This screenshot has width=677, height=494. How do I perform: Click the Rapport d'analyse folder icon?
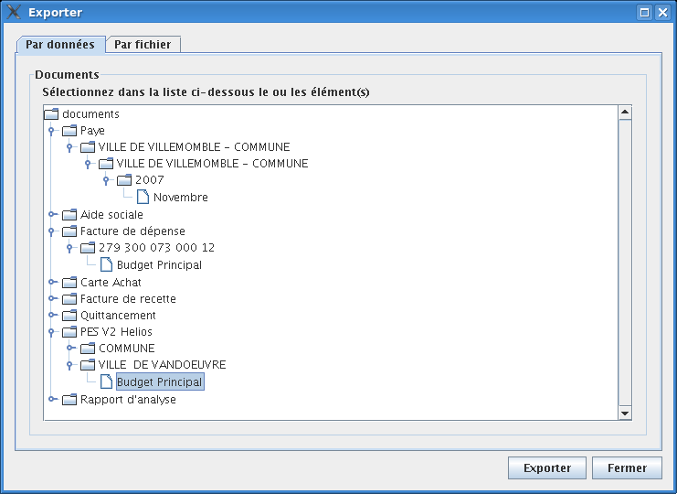[x=69, y=400]
